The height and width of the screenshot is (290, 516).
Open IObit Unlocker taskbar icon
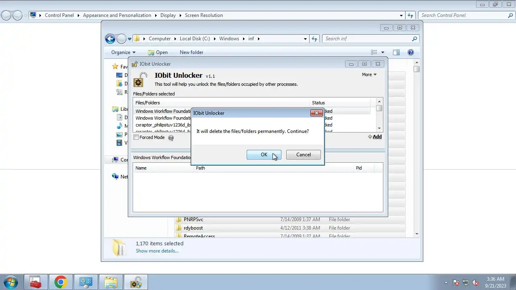click(136, 282)
